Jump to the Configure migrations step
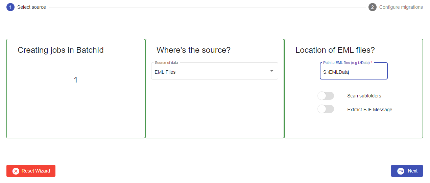Viewport: 430px width, 183px height. pos(401,7)
